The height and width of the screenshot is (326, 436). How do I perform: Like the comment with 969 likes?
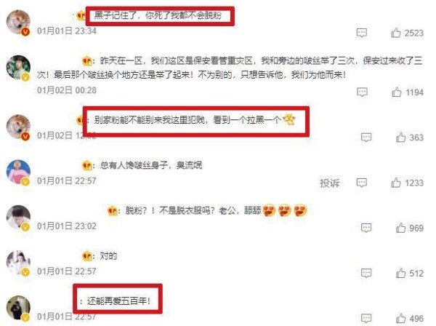[x=400, y=228]
